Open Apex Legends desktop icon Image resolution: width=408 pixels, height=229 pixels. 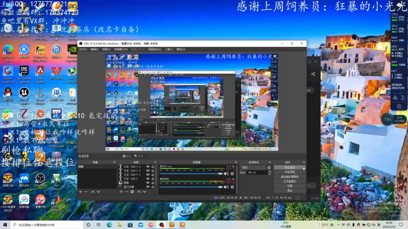pyautogui.click(x=40, y=75)
